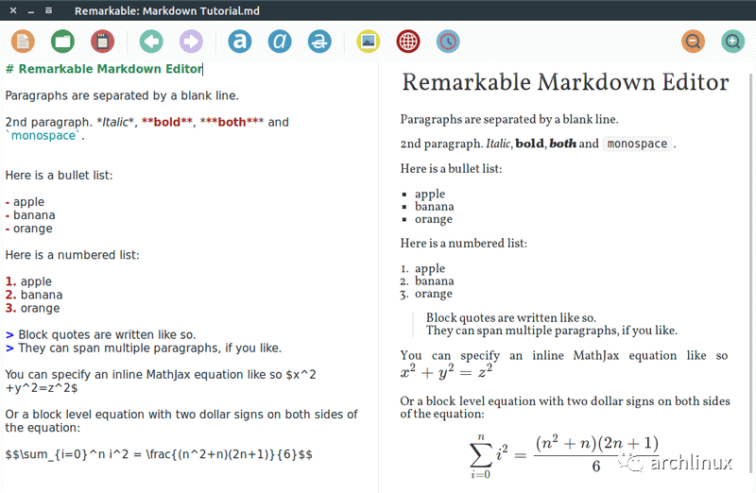Undo with the green back arrow

pyautogui.click(x=151, y=42)
